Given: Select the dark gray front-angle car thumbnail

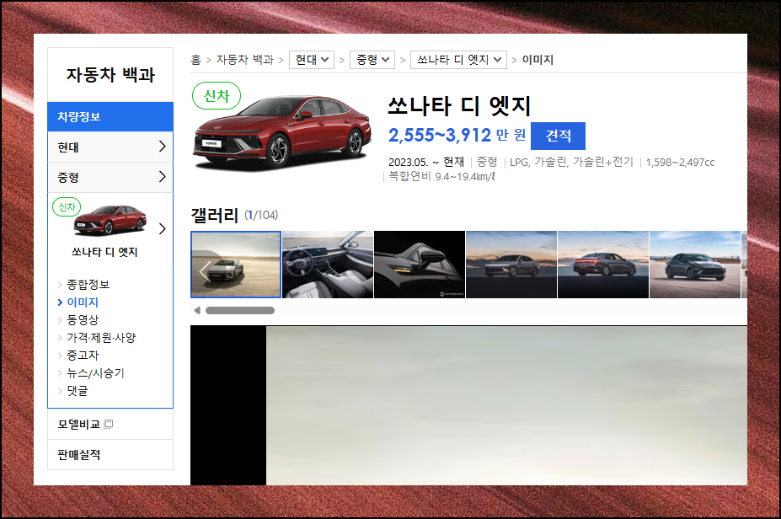Looking at the screenshot, I should [x=695, y=265].
